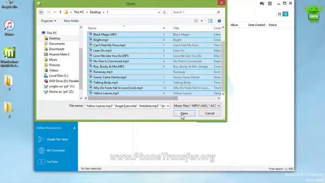Select the file Bright.mp3
Image resolution: width=325 pixels, height=183 pixels.
154,40
